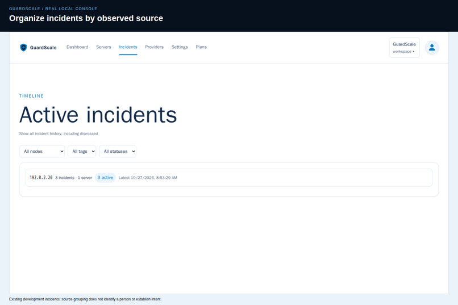The height and width of the screenshot is (305, 458).
Task: Click the TIMELINE label
Action: click(31, 96)
